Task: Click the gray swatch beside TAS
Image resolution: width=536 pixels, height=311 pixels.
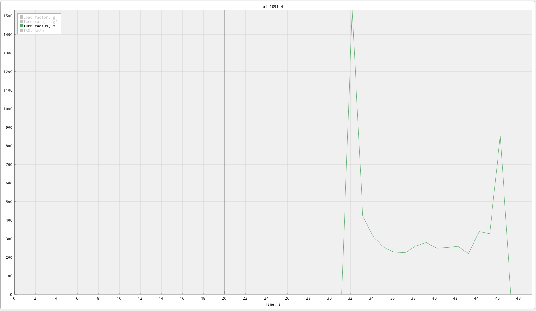Action: tap(21, 31)
